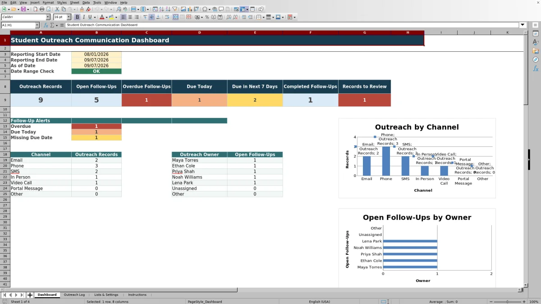Click the Spelling check icon
Screen dimensions: 541x304
coord(125,9)
